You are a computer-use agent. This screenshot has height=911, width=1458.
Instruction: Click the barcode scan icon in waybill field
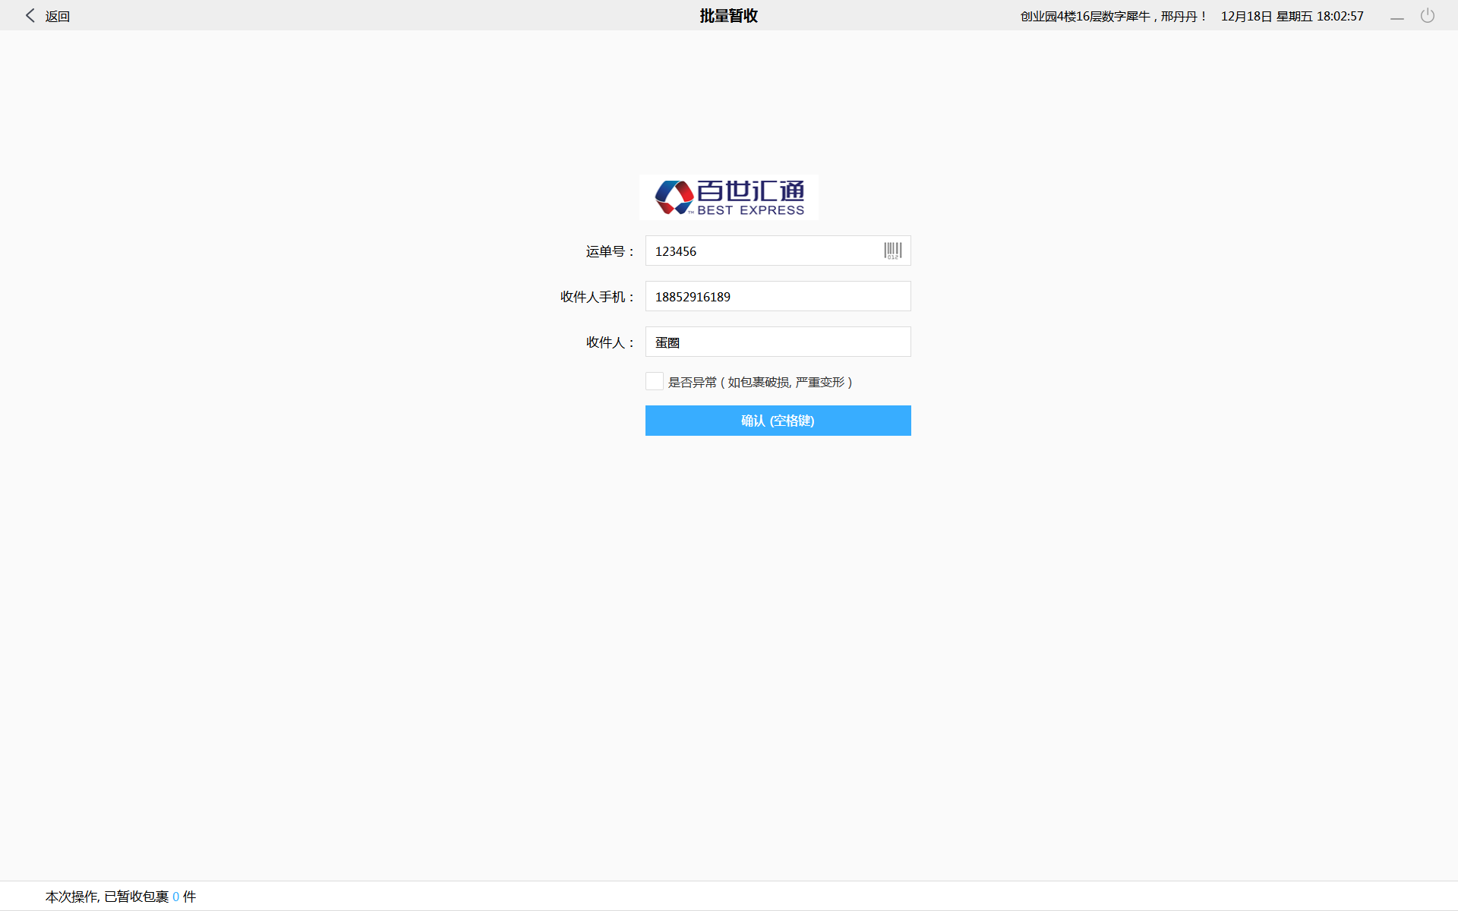coord(893,251)
